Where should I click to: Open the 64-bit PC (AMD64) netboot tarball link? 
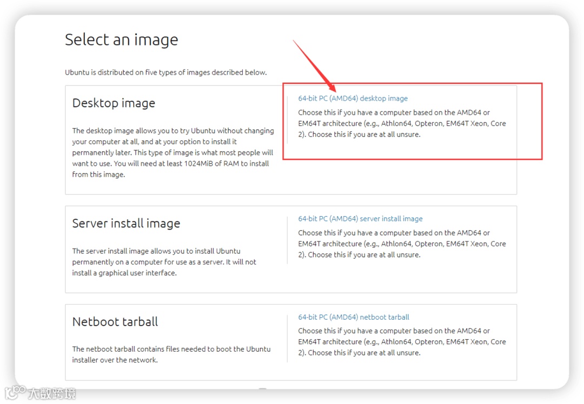coord(354,317)
